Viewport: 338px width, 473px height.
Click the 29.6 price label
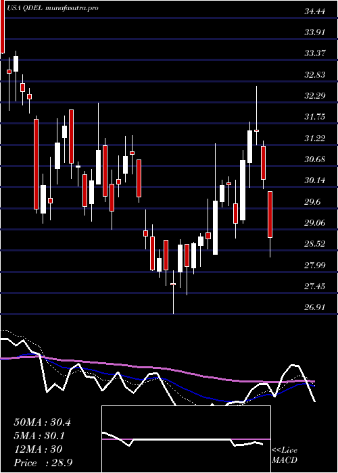[x=312, y=202]
